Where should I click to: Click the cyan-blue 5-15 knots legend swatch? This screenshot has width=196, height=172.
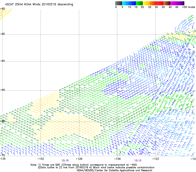pyautogui.click(x=129, y=3)
